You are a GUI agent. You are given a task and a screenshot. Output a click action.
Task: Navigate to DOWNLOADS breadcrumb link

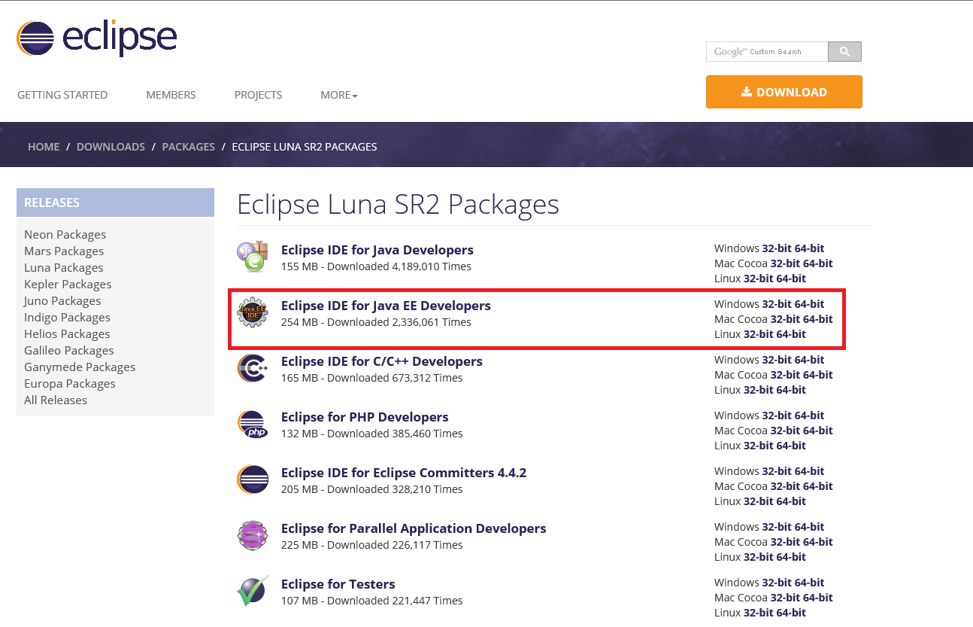pyautogui.click(x=111, y=147)
